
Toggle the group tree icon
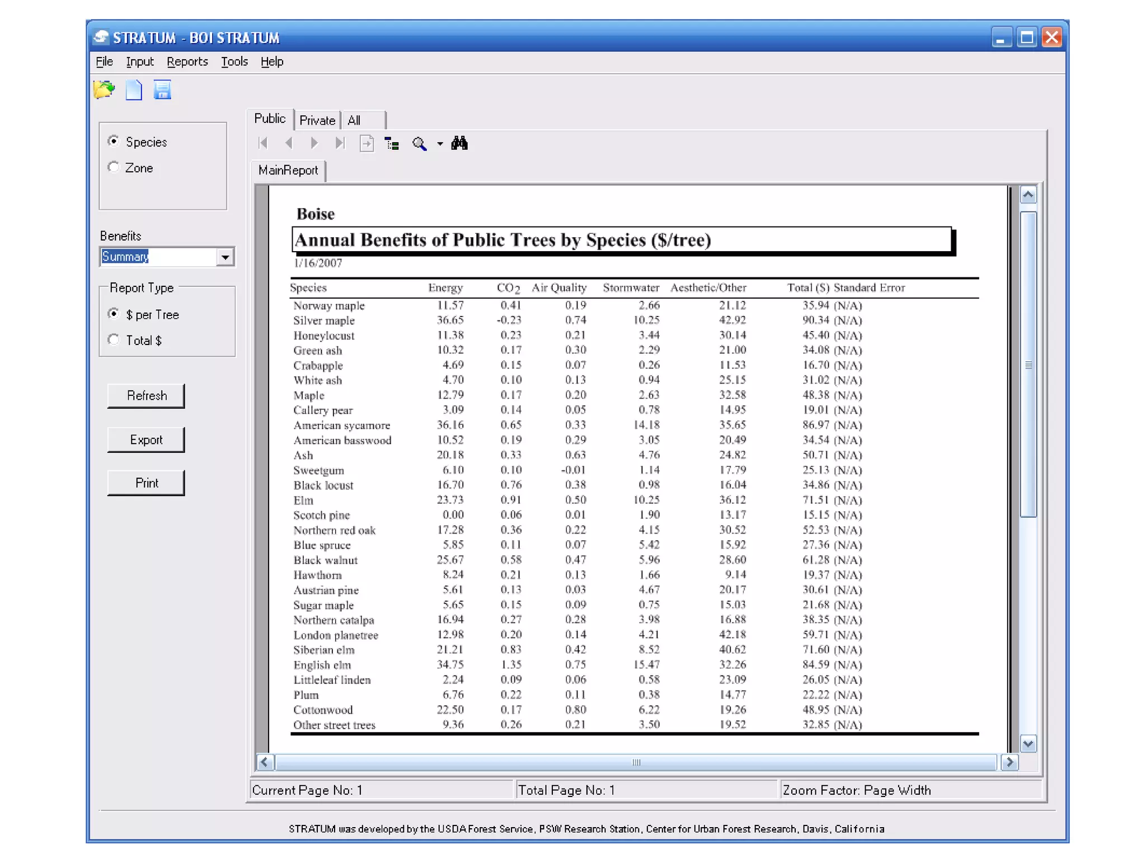(392, 144)
